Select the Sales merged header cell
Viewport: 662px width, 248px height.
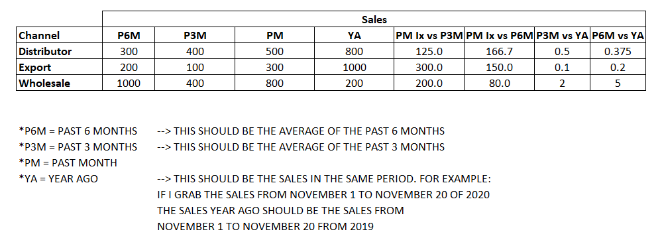(374, 19)
